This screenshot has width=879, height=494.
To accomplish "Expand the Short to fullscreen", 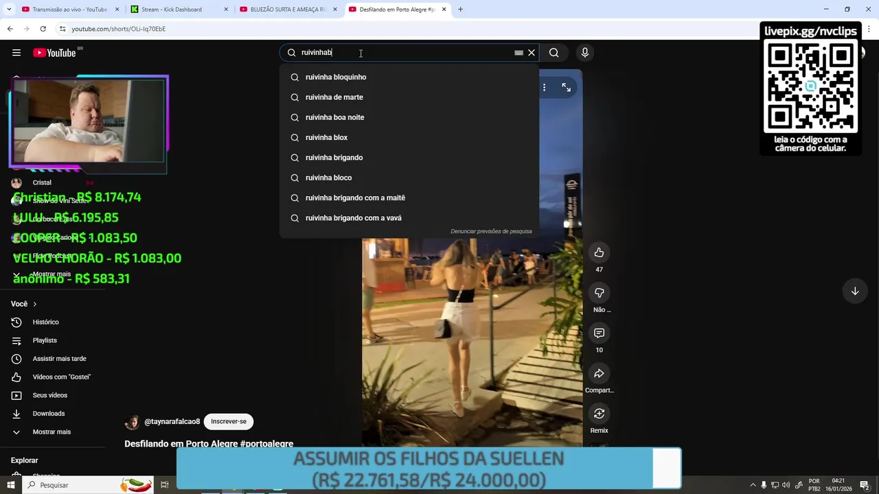I will pyautogui.click(x=566, y=87).
